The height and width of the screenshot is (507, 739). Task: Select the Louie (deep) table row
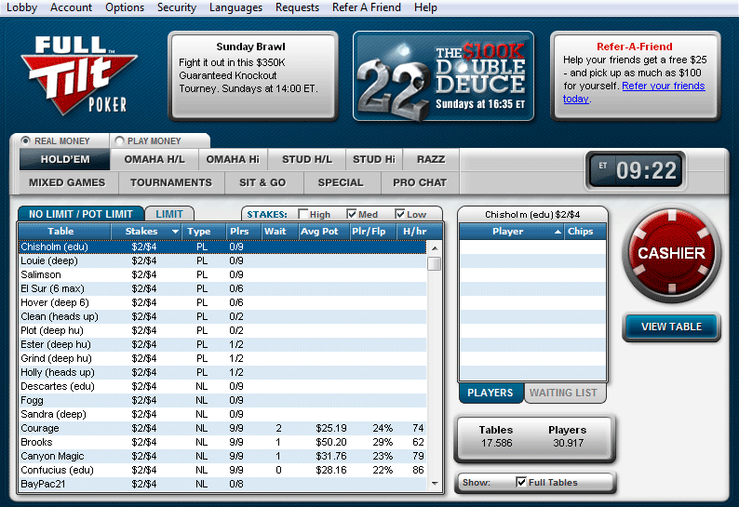tap(222, 260)
